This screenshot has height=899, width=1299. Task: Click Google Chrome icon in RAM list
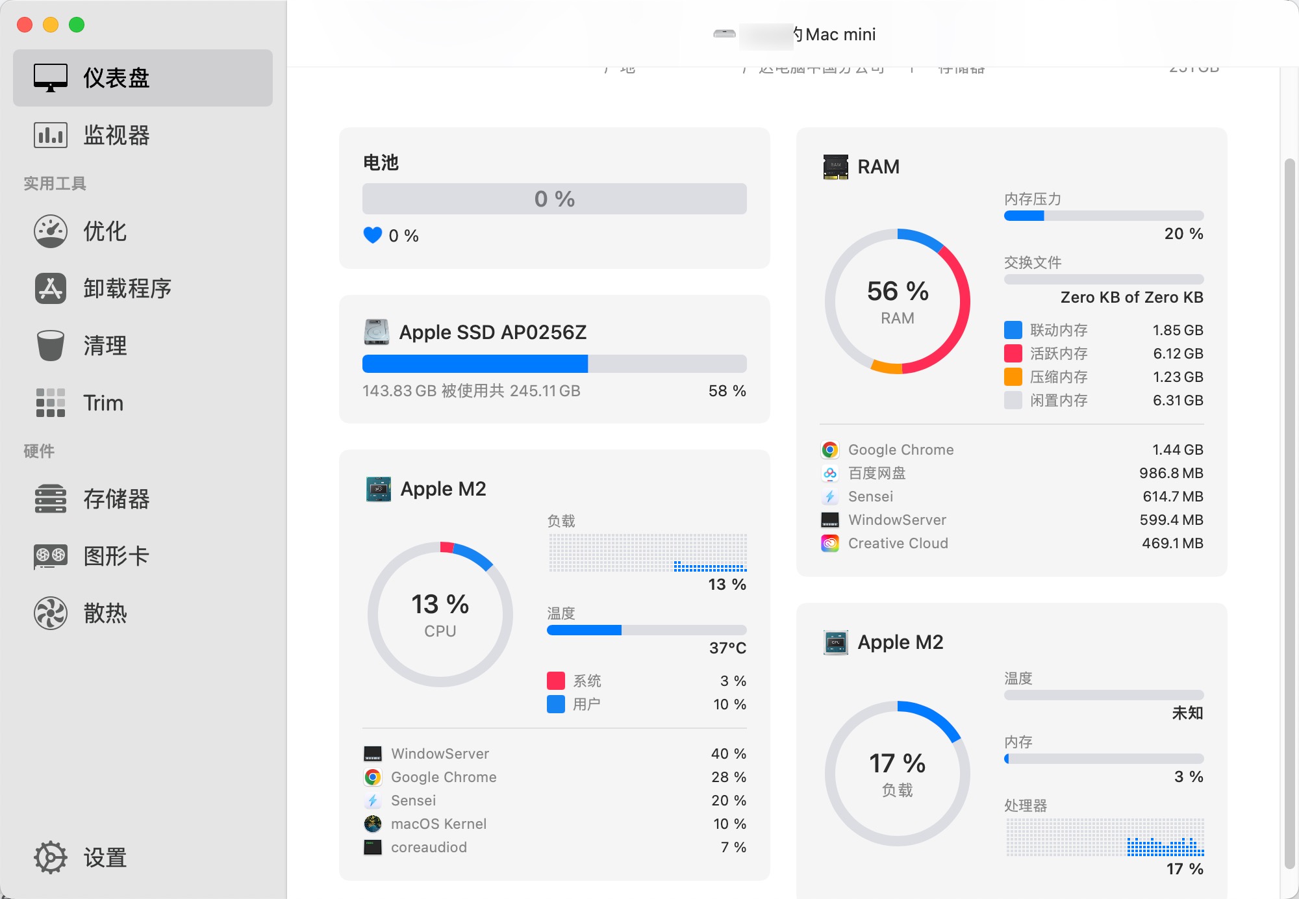tap(830, 449)
